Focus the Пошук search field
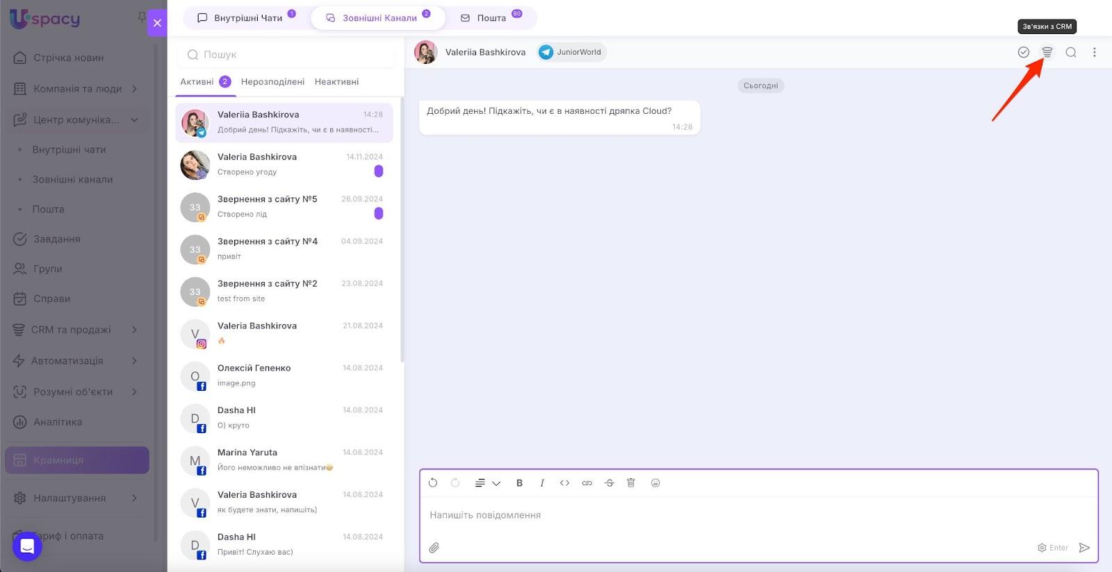The height and width of the screenshot is (572, 1112). 286,54
